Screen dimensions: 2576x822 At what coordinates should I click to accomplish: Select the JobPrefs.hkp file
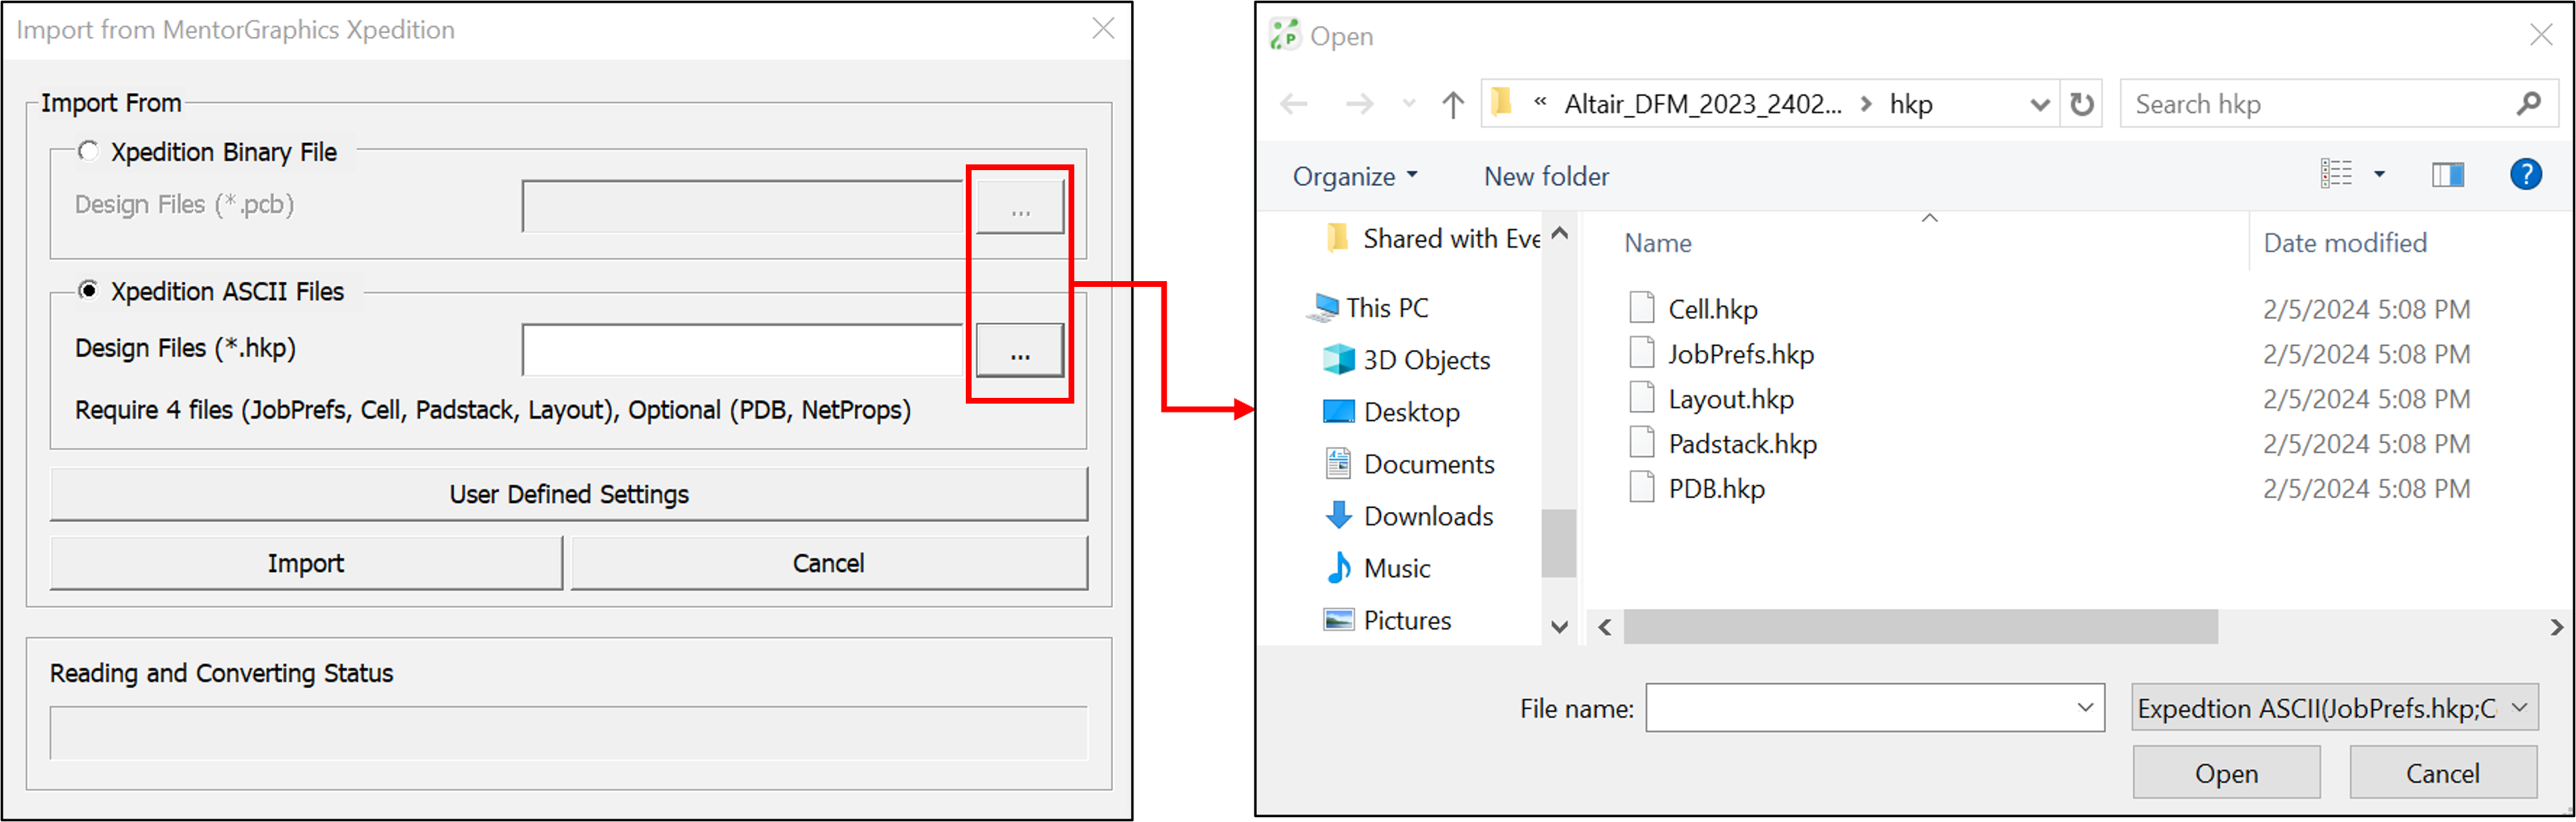[x=1741, y=354]
